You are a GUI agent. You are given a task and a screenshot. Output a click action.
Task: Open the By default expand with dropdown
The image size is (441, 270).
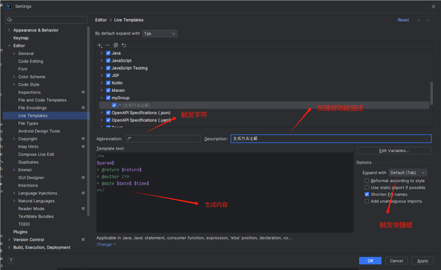click(x=160, y=34)
